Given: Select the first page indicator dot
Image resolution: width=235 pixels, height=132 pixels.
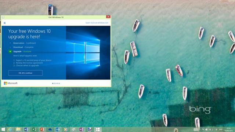Looking at the screenshot, I should pos(53,83).
